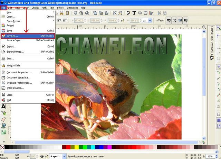221x159 pixels.
Task: Open Fill and Stroke dialog icon
Action: click(128, 13)
